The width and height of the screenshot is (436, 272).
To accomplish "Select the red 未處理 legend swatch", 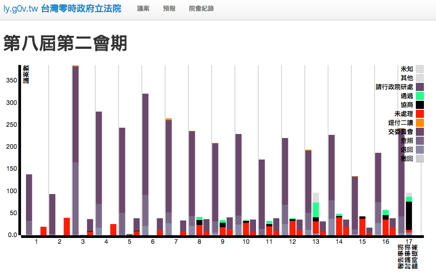I will 419,114.
